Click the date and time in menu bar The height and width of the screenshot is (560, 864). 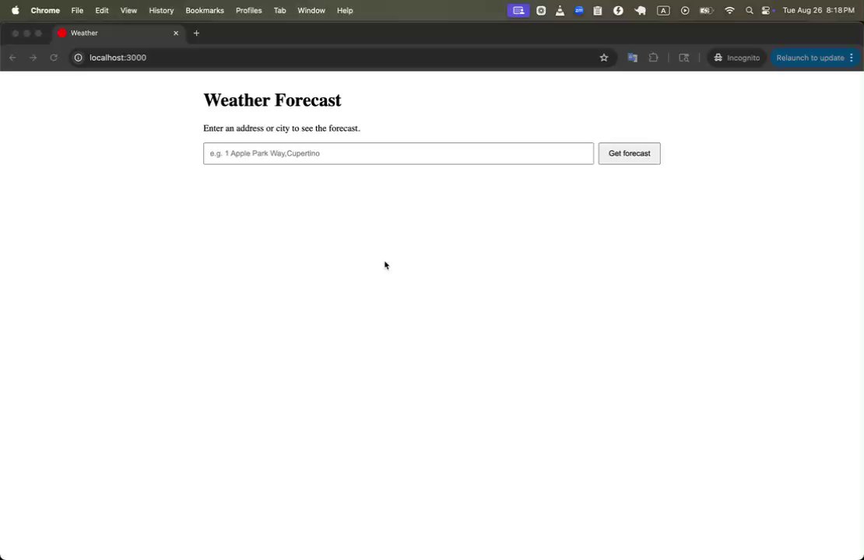tap(818, 10)
